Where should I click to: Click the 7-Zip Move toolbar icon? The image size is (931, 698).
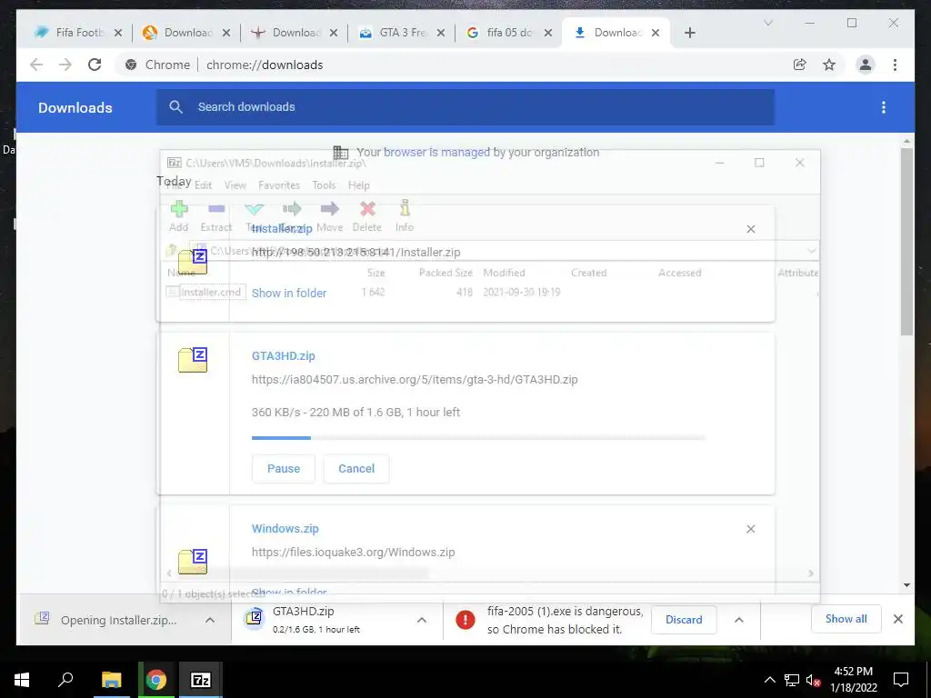point(329,208)
